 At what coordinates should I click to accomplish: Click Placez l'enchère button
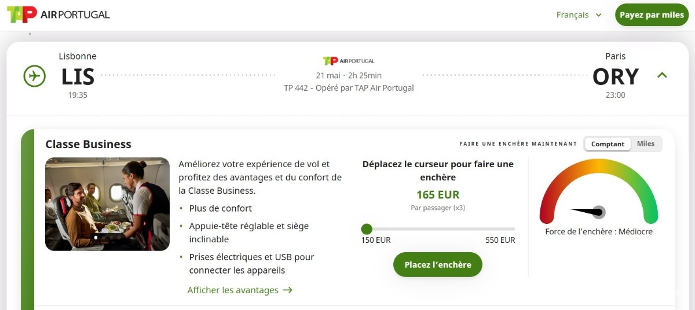click(x=438, y=265)
